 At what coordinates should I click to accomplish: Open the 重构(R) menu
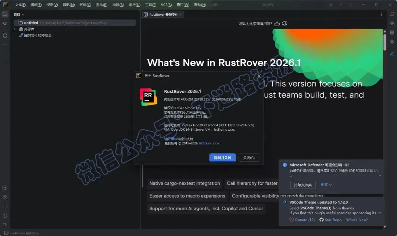(x=101, y=5)
